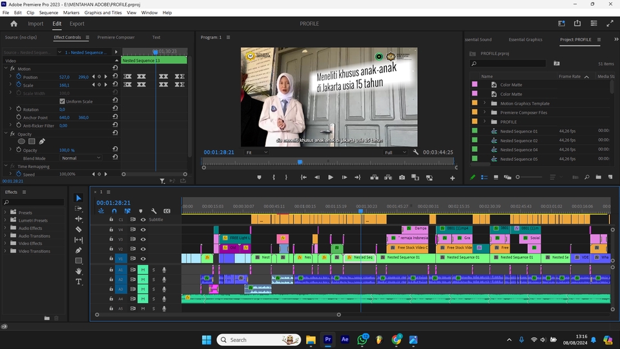620x349 pixels.
Task: Open Timeline display settings wrench
Action: (154, 211)
